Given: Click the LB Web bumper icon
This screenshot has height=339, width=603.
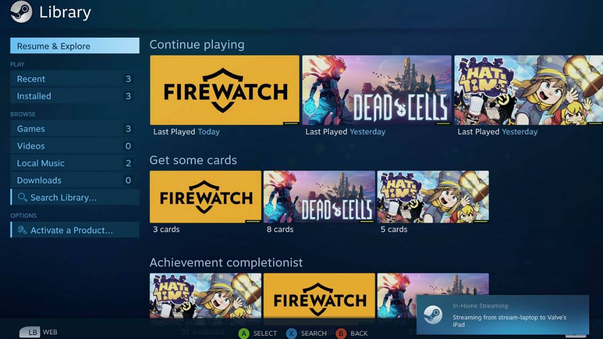Looking at the screenshot, I should [30, 332].
